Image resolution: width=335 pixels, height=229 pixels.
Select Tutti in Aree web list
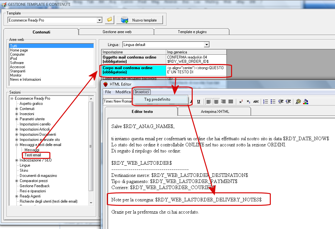(x=51, y=46)
